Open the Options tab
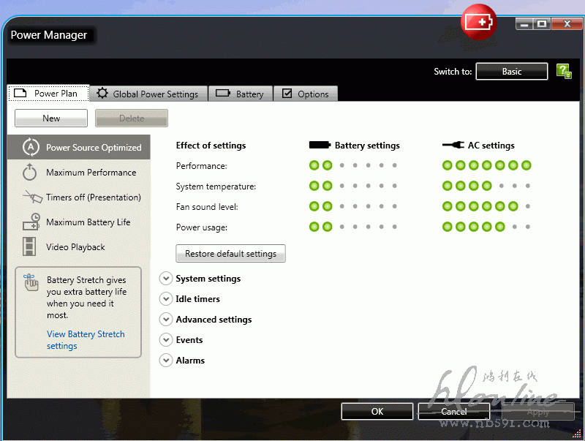This screenshot has width=585, height=441. [x=306, y=94]
